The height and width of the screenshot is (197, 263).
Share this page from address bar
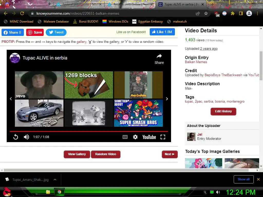[x=198, y=13]
